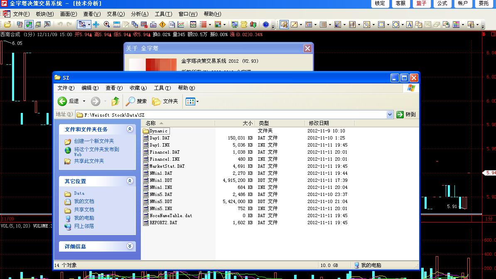Open the address bar path dropdown
The image size is (496, 279).
pos(390,115)
